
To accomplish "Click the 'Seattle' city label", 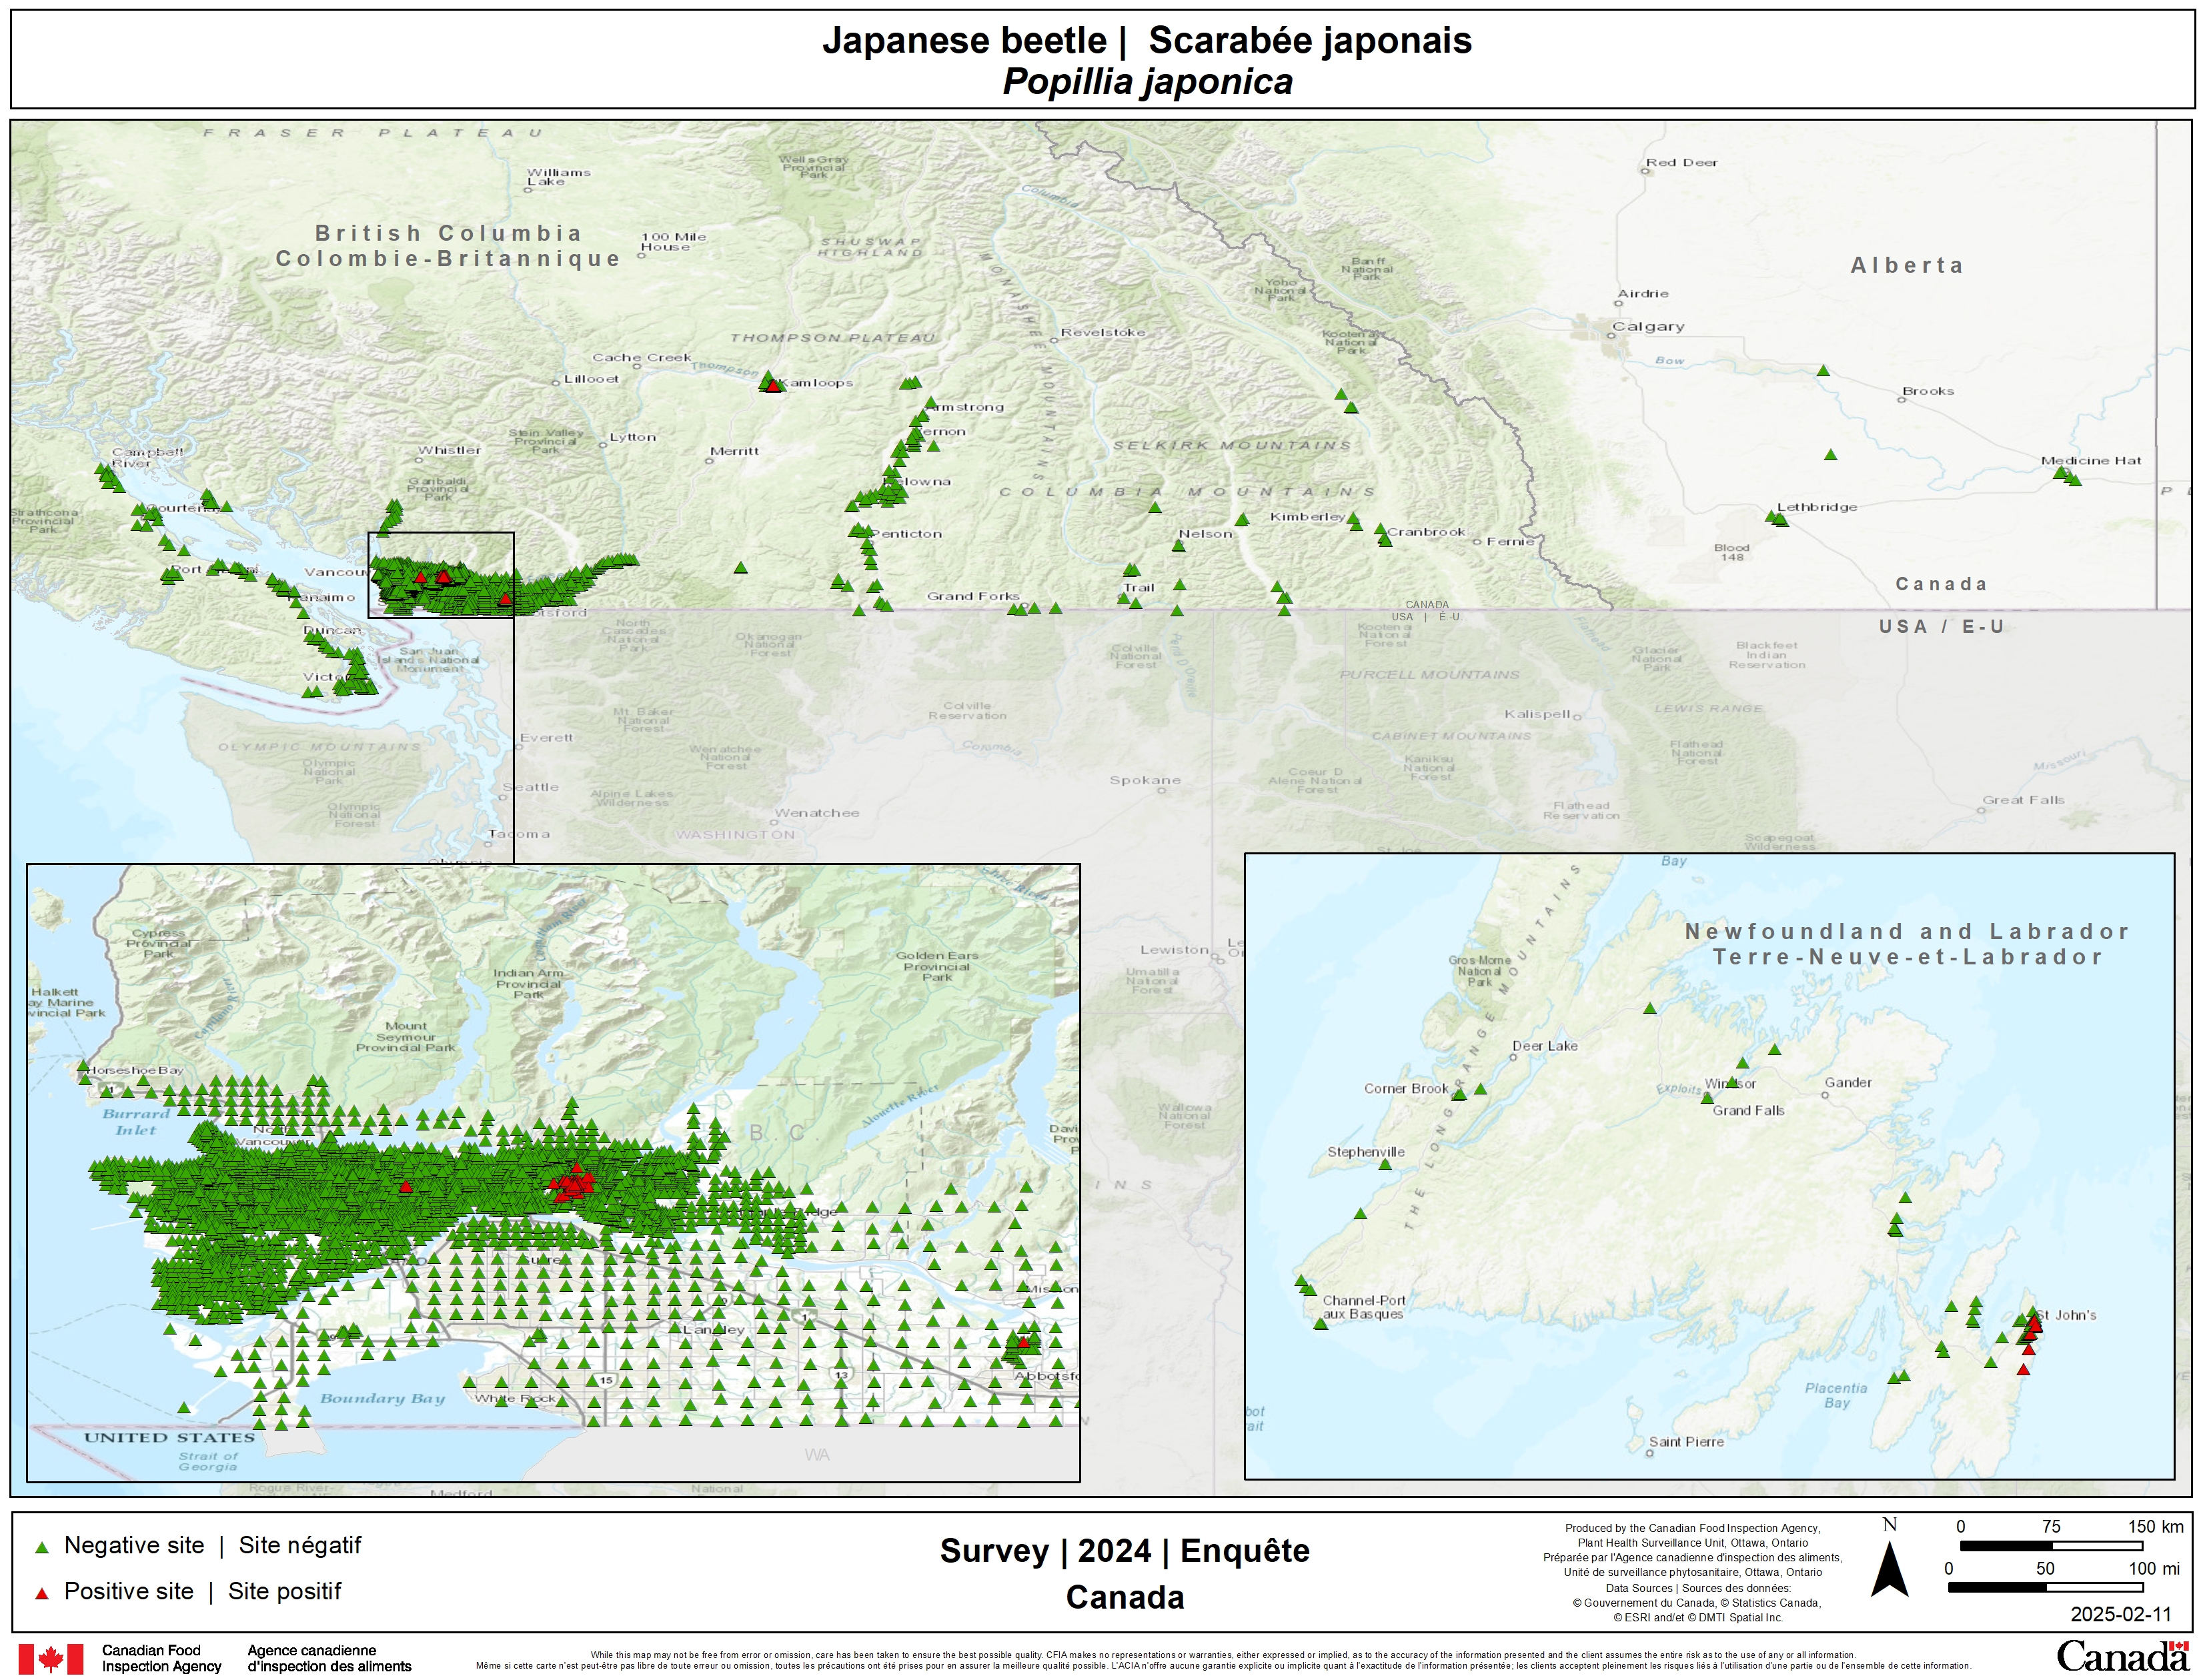I will pyautogui.click(x=531, y=787).
